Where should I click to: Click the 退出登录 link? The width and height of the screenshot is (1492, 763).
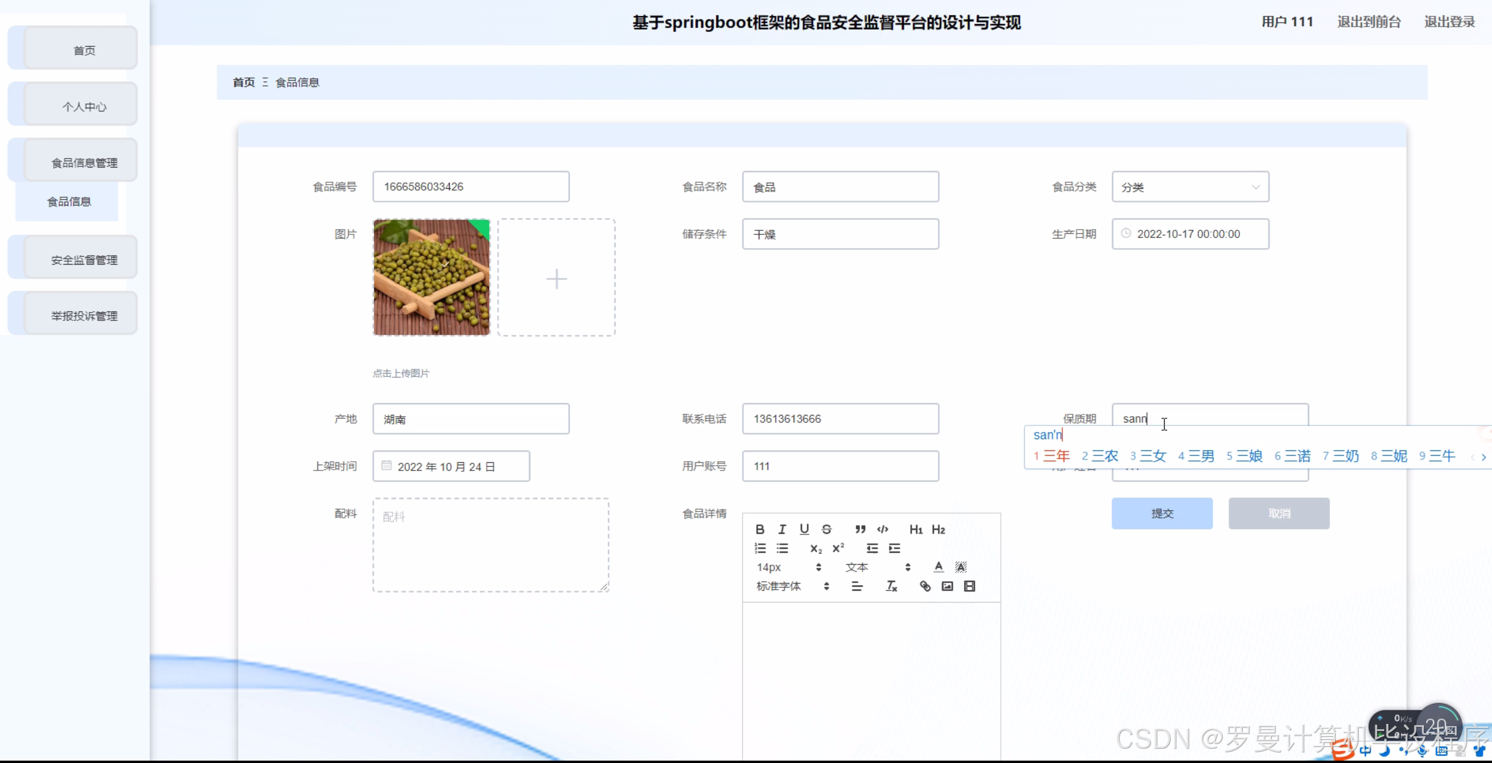1449,22
